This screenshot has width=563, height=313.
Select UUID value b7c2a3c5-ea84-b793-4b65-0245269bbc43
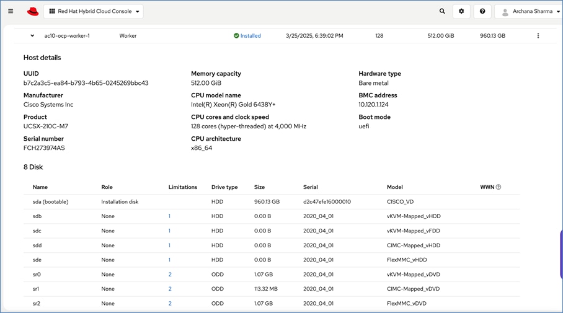(86, 83)
